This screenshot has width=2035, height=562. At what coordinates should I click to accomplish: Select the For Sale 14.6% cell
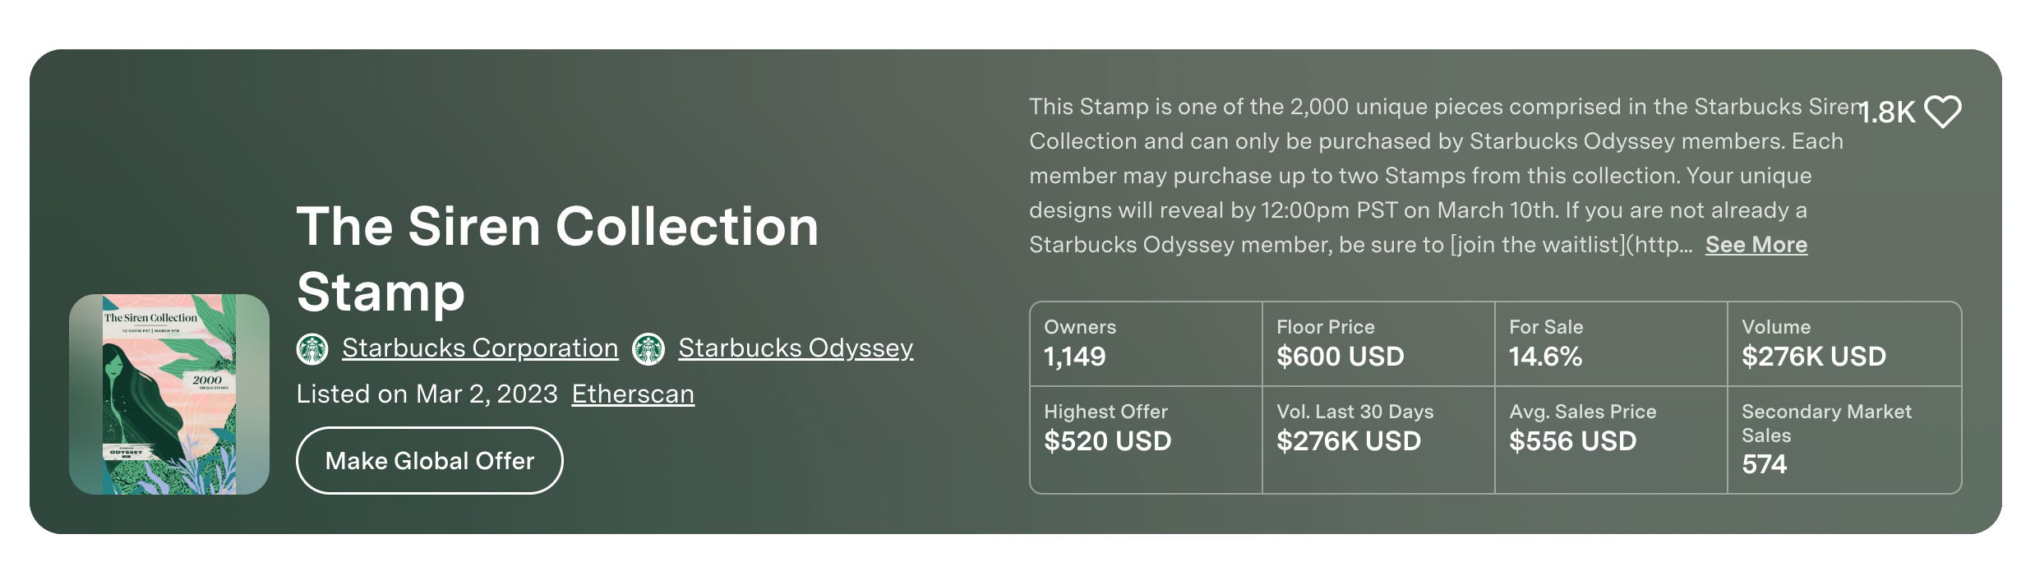click(1611, 343)
